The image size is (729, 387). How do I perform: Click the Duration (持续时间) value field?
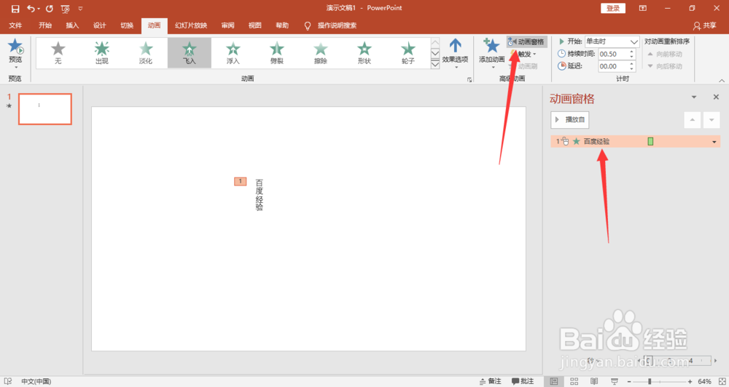[613, 55]
